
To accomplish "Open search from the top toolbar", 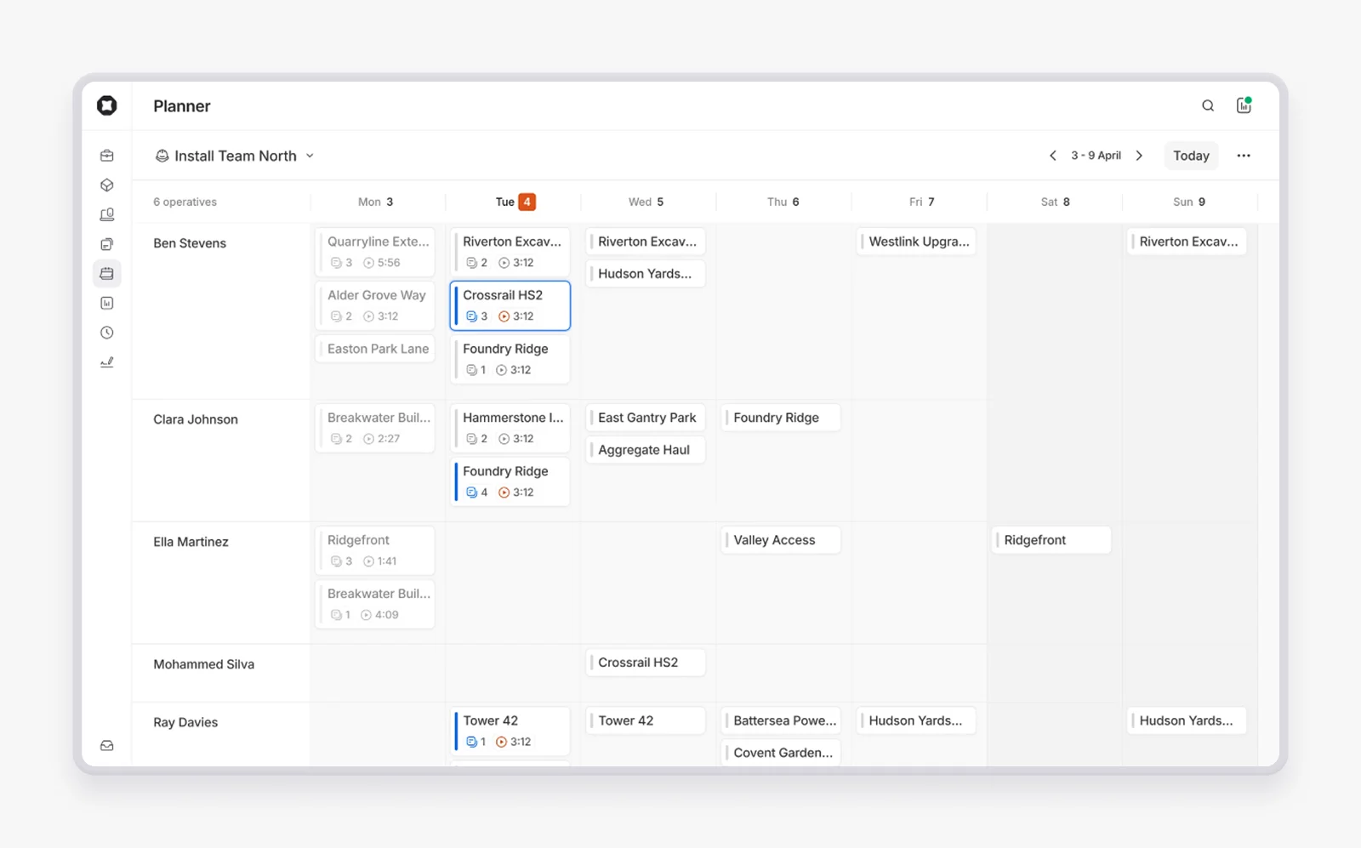I will [x=1208, y=105].
